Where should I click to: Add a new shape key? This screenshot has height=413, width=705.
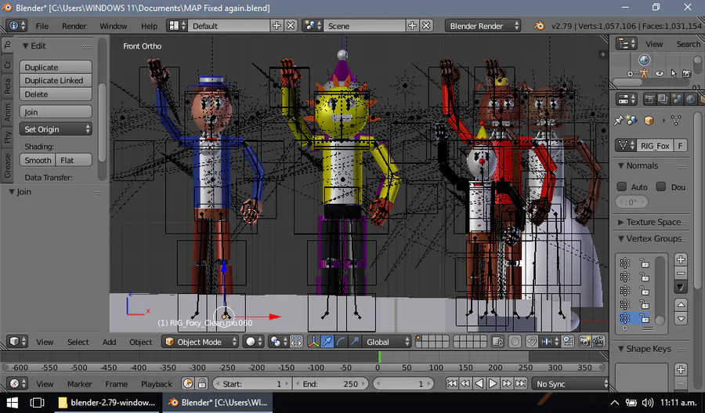coord(681,369)
